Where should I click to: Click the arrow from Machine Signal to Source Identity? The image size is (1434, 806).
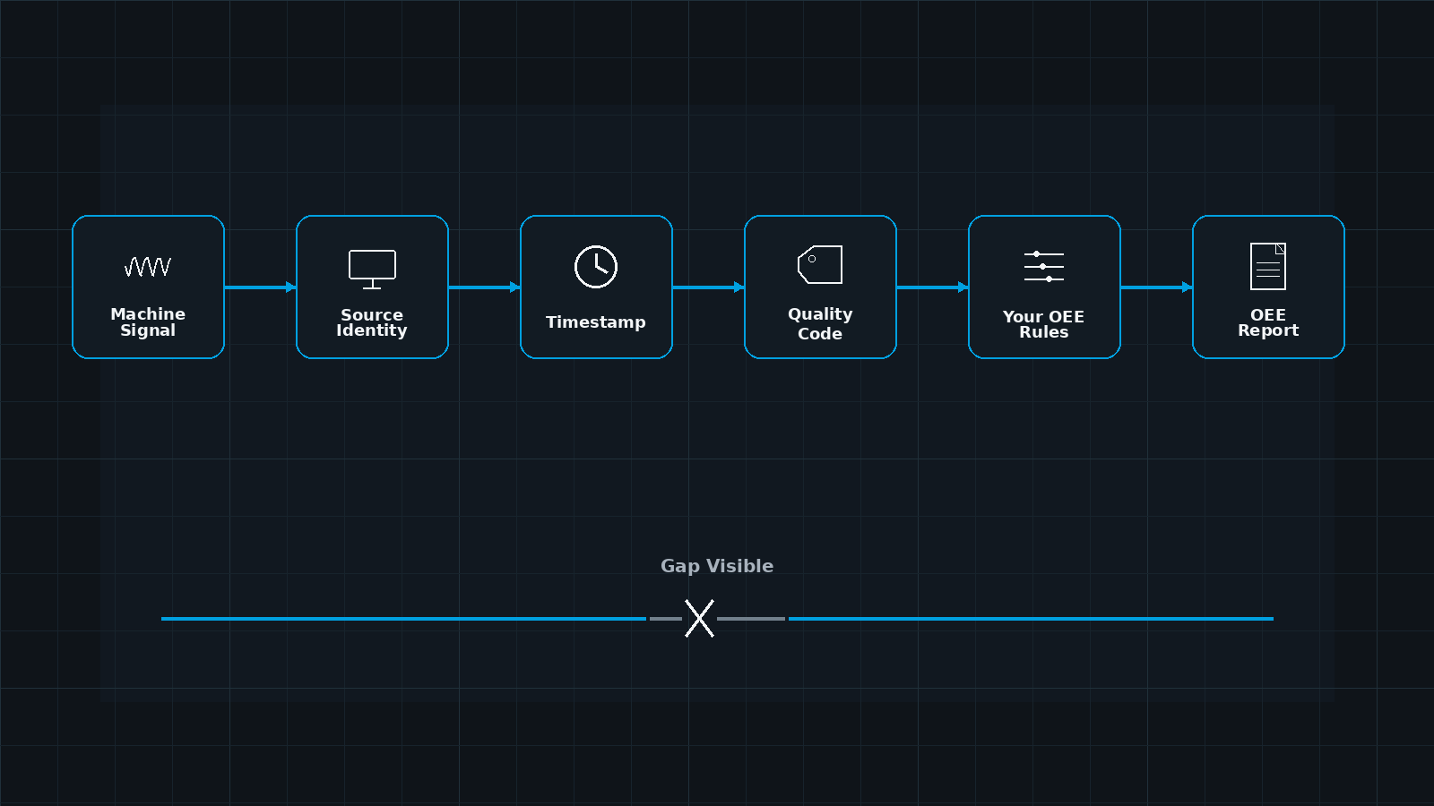(x=260, y=287)
